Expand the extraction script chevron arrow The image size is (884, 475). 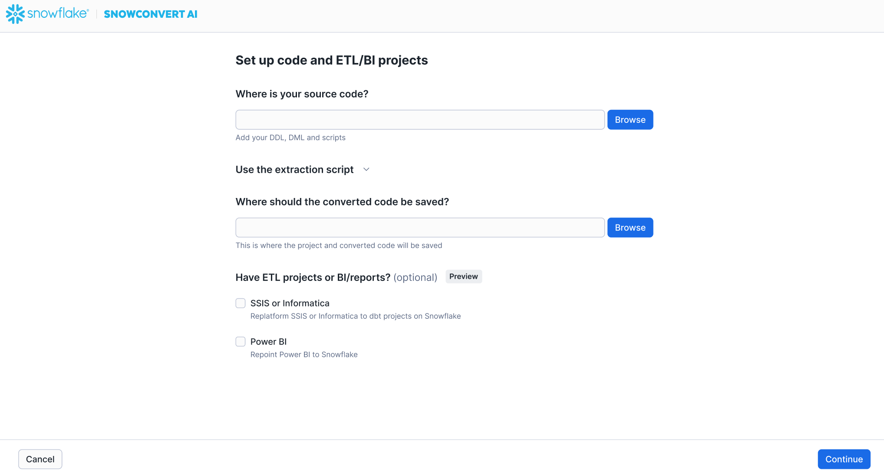click(366, 169)
